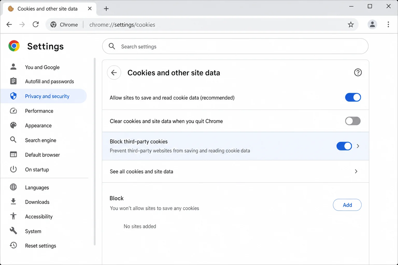Go back from the Cookies page with the arrow
Screen dimensions: 398x265
[x=114, y=73]
